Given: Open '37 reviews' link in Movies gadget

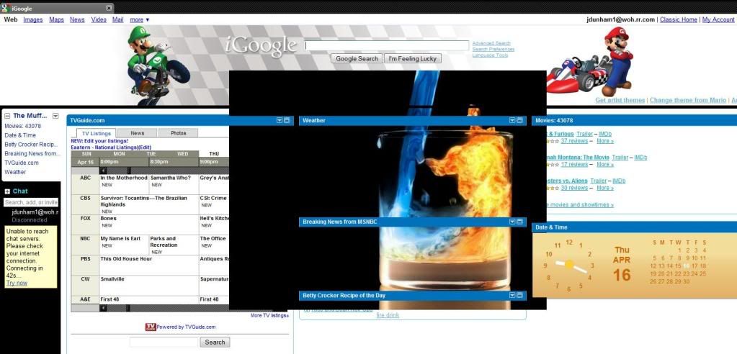Looking at the screenshot, I should tap(574, 141).
